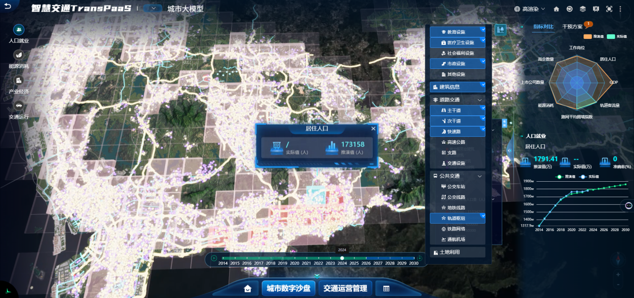Click the 产业经济 building icon

click(19, 80)
